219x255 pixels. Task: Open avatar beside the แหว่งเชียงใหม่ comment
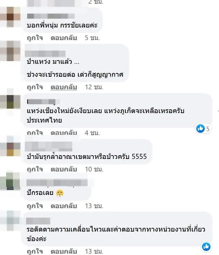pyautogui.click(x=10, y=102)
